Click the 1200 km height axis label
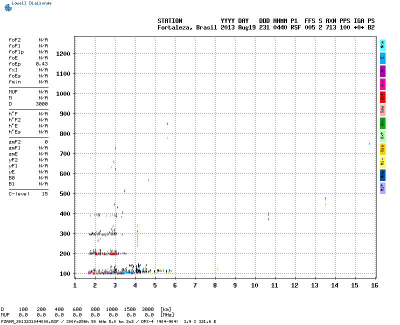The image size is (400, 325). [x=63, y=54]
